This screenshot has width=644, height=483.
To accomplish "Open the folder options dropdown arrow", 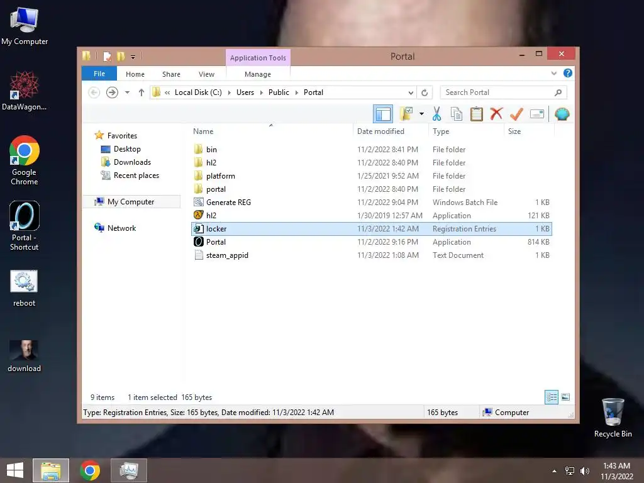I will (421, 114).
